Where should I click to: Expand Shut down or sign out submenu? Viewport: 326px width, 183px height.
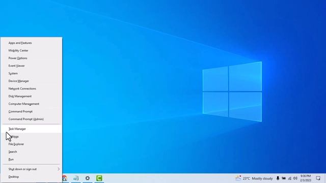click(31, 169)
